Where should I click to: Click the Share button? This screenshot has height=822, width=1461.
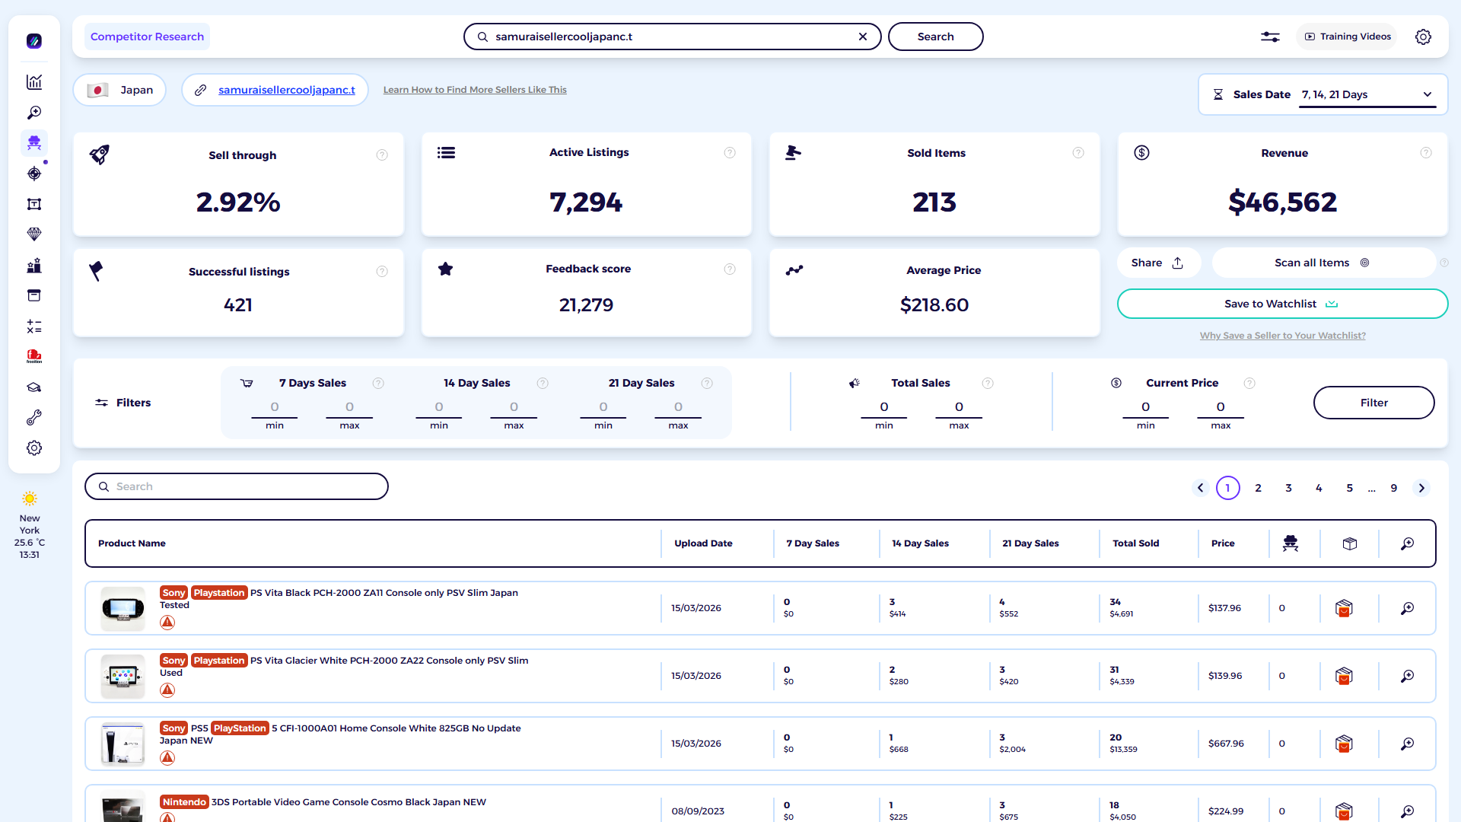pyautogui.click(x=1158, y=263)
